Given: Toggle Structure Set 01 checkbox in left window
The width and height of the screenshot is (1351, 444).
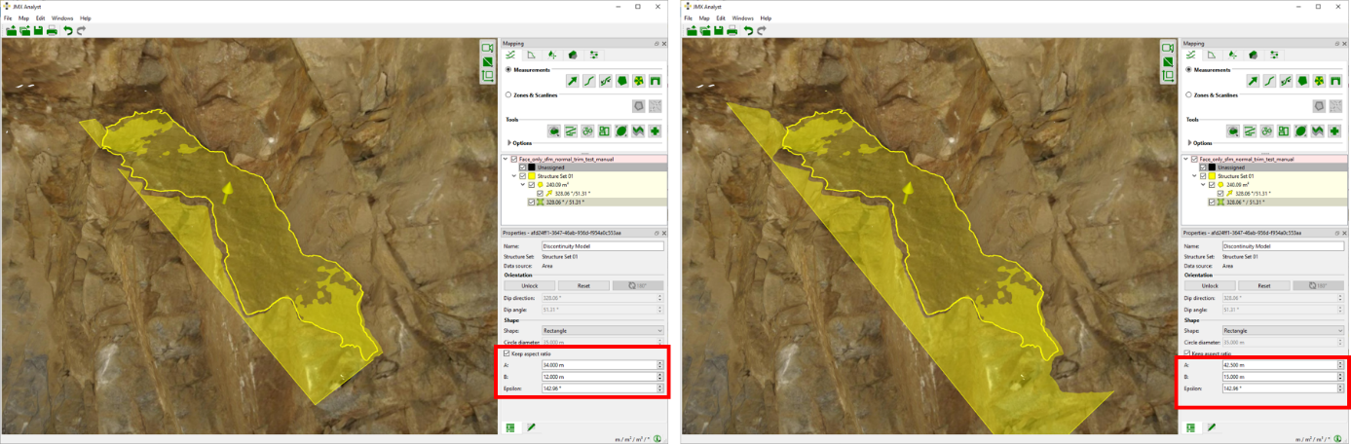Looking at the screenshot, I should [522, 175].
